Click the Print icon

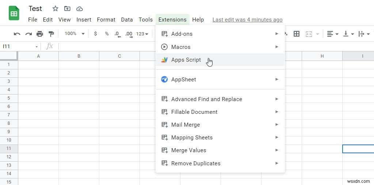pos(39,34)
